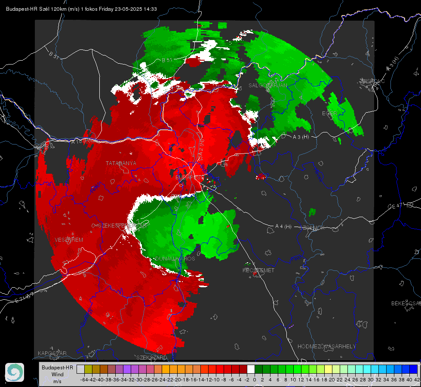Click the BUDAPEST city label
This screenshot has height=387, width=421.
pos(189,178)
